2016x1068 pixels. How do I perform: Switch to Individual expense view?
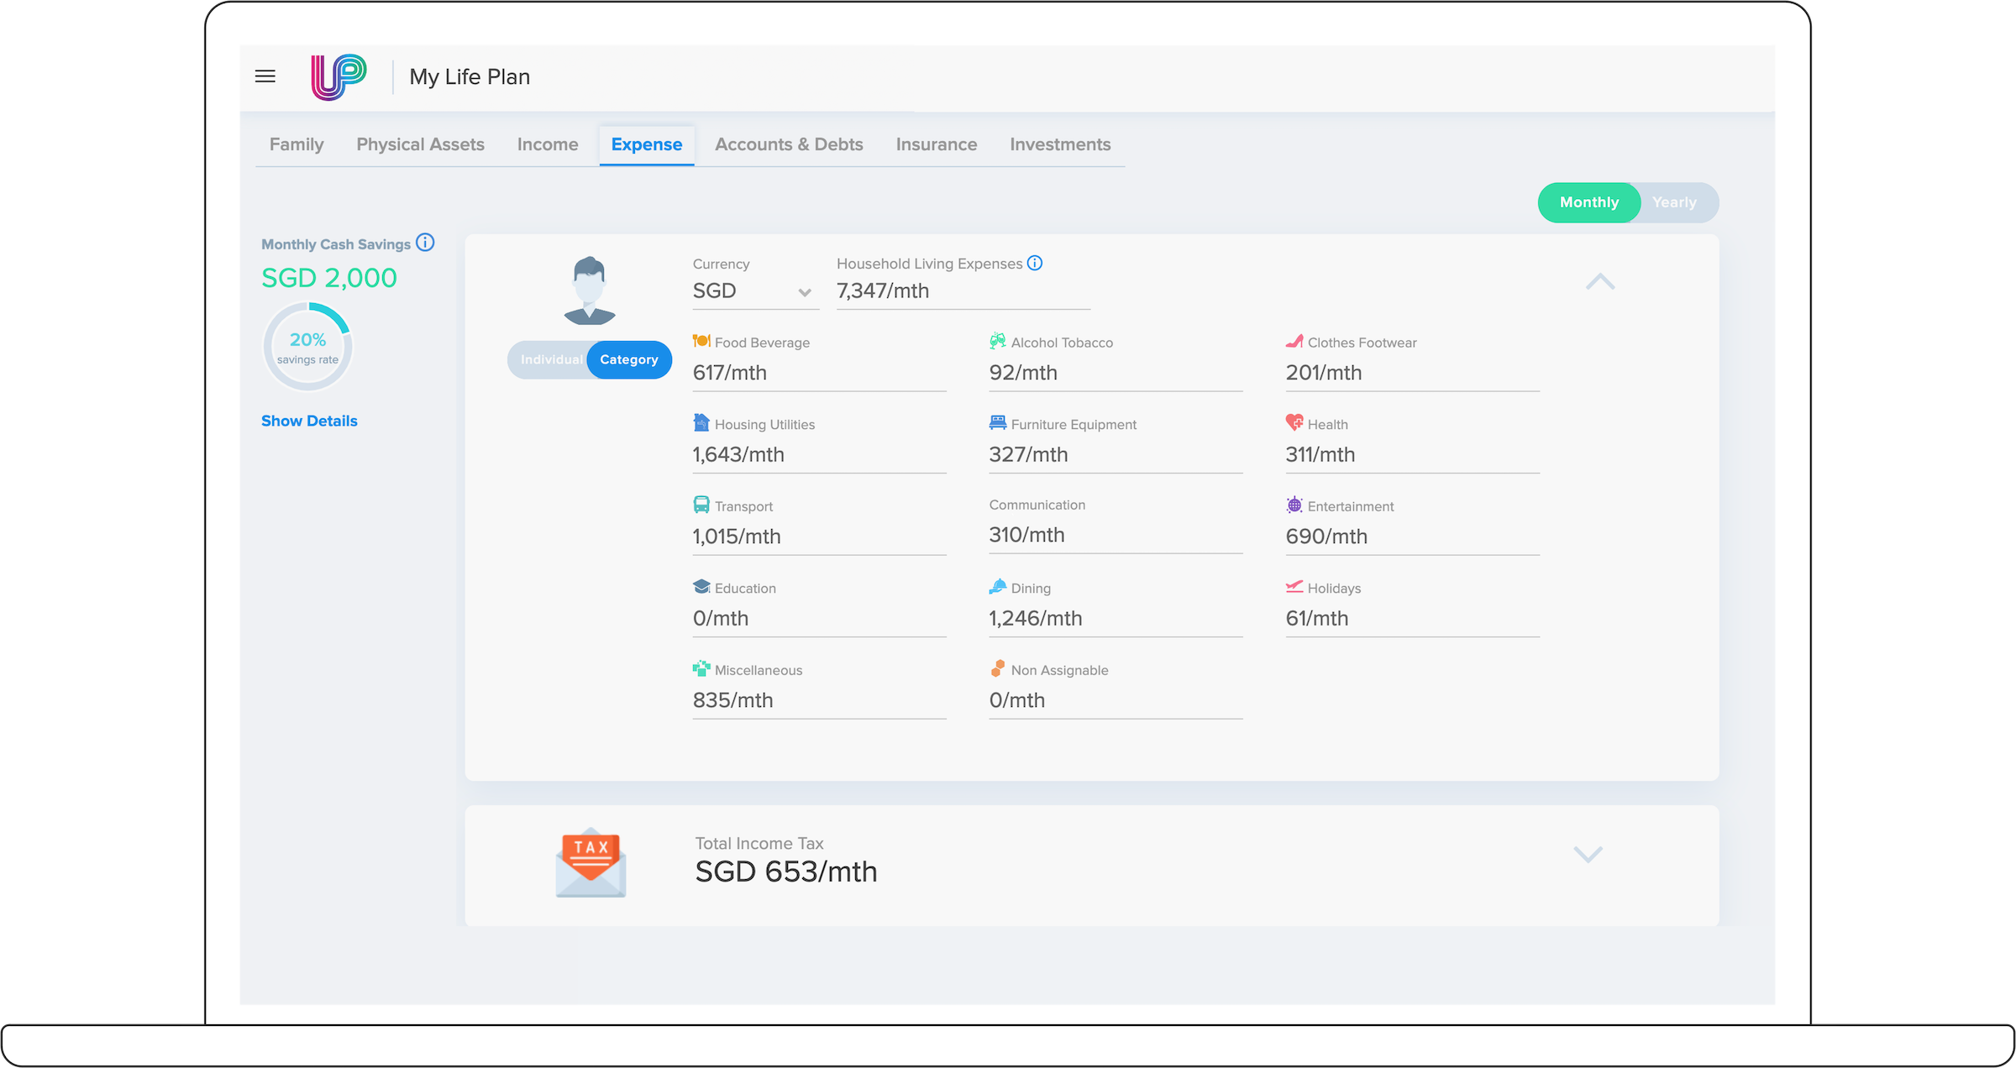point(550,359)
